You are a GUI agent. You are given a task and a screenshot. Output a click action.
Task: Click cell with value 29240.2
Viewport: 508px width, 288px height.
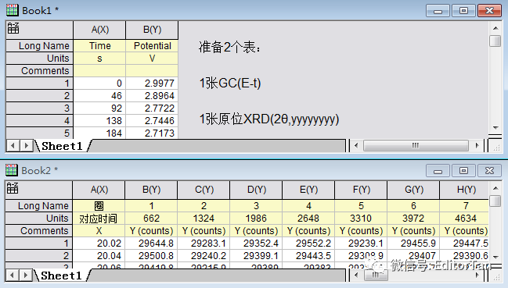tap(204, 256)
